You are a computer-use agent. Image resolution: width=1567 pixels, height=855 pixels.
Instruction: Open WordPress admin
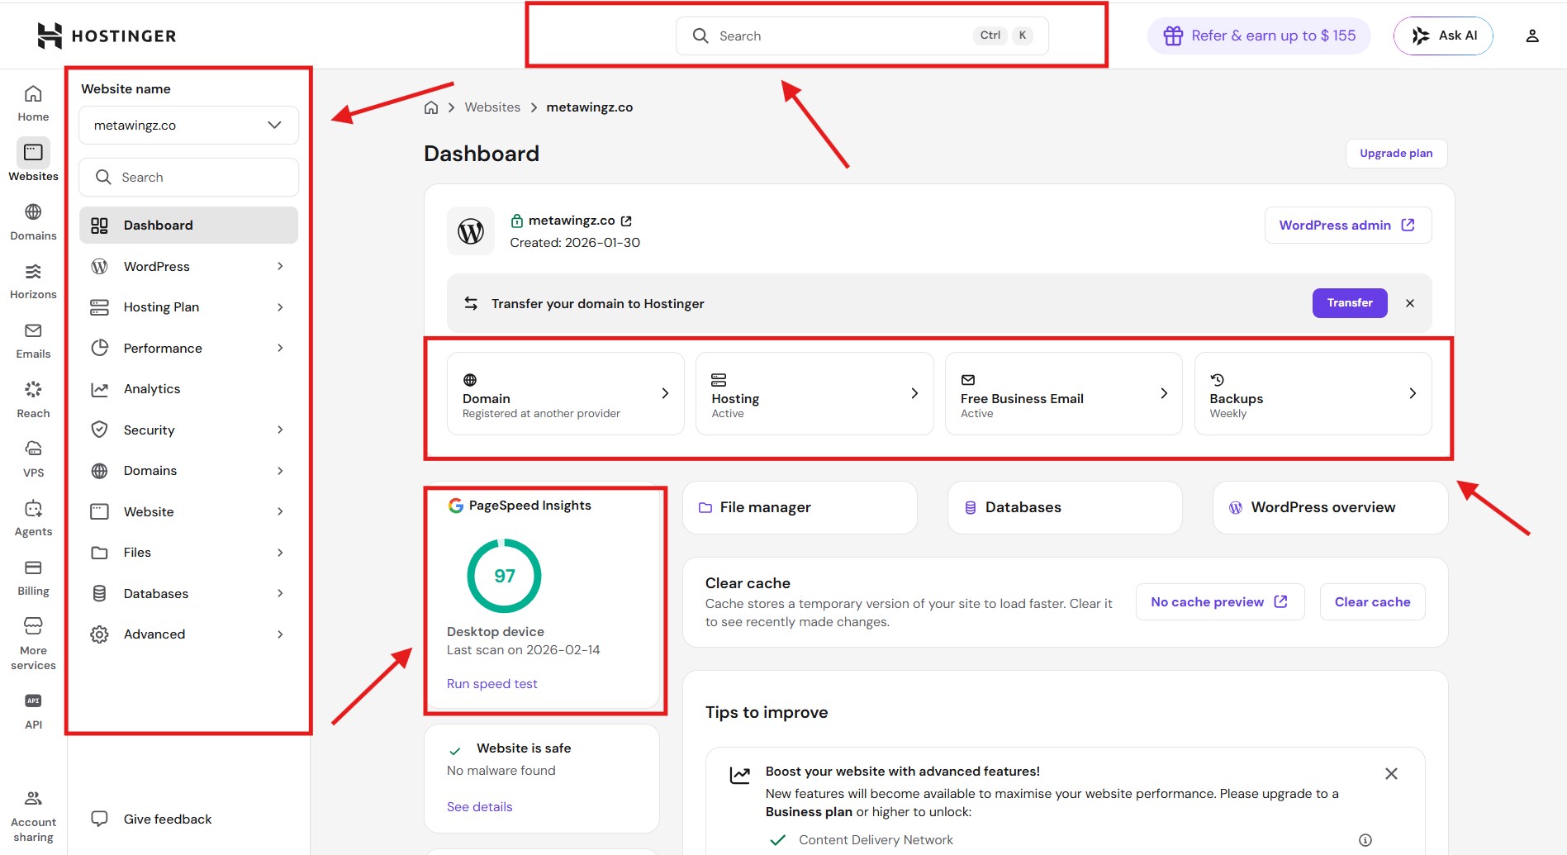point(1347,226)
